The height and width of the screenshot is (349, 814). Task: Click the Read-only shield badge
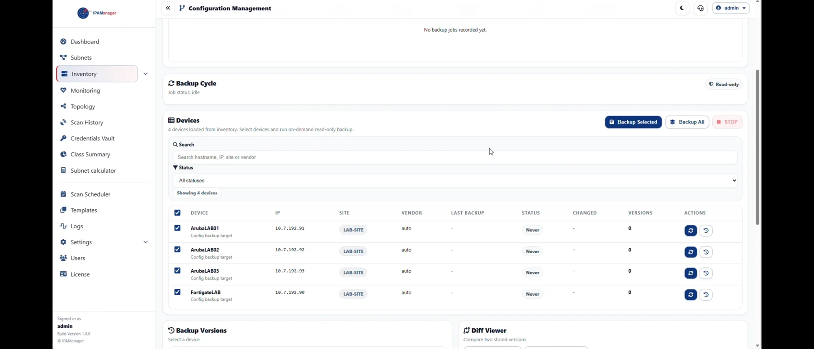[724, 85]
